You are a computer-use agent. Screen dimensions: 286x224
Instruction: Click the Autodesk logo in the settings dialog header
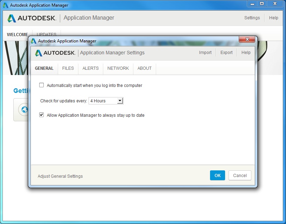point(55,53)
